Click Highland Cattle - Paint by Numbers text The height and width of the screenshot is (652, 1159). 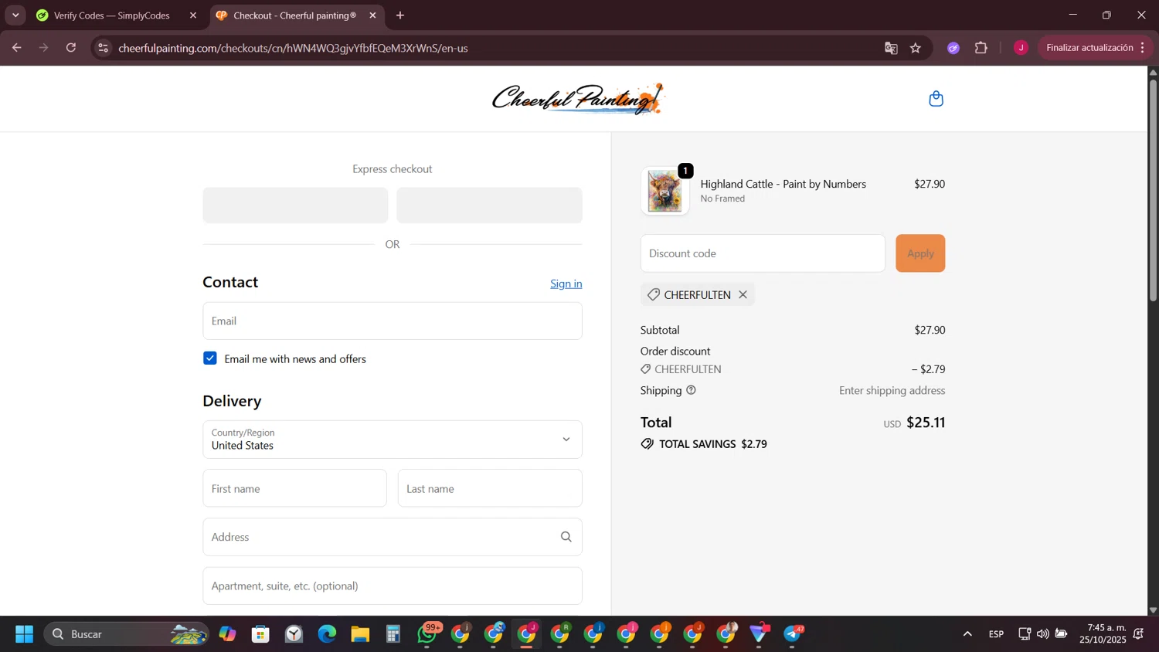point(783,184)
